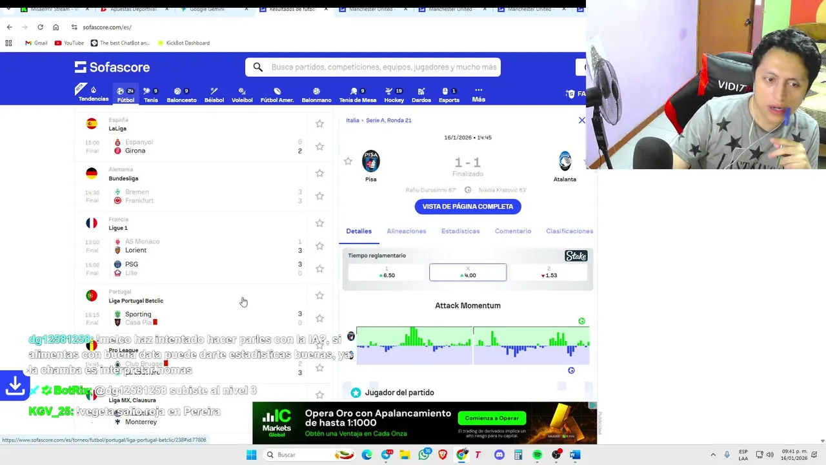Image resolution: width=826 pixels, height=465 pixels.
Task: Open the Béisbol sport icon
Action: point(214,95)
